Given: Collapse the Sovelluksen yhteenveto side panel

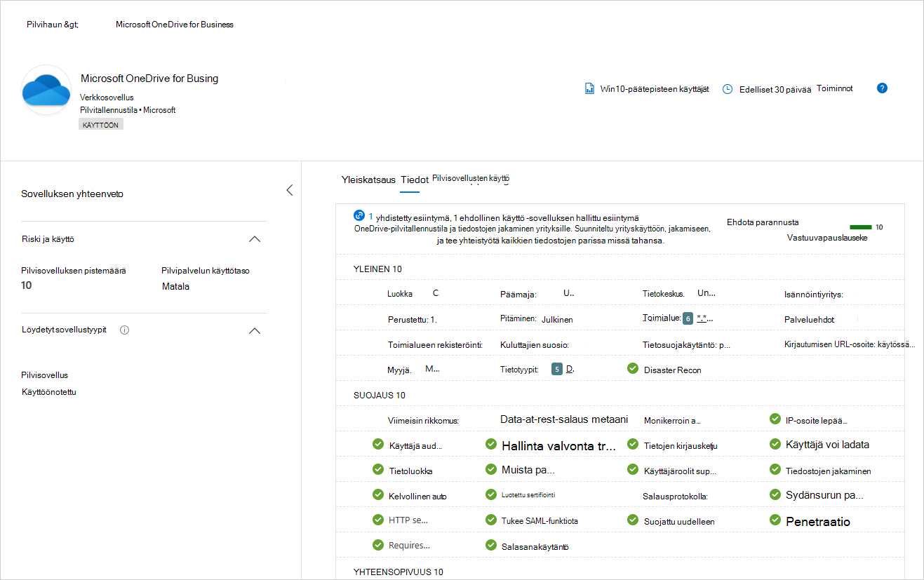Looking at the screenshot, I should 290,190.
